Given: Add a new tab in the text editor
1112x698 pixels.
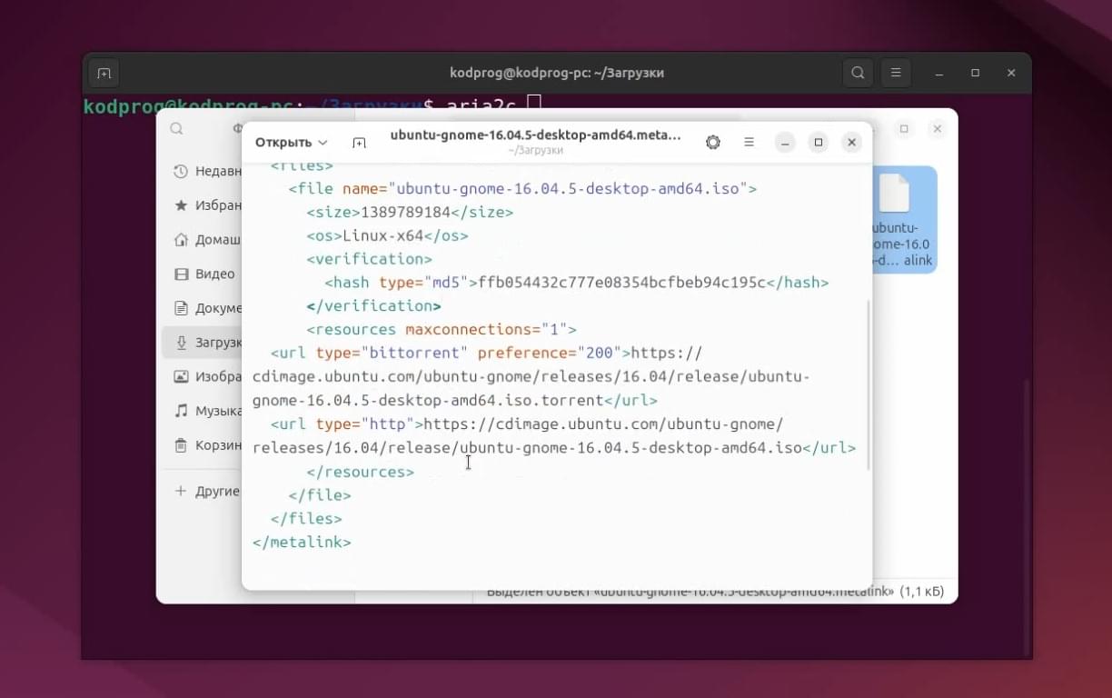Looking at the screenshot, I should point(359,143).
